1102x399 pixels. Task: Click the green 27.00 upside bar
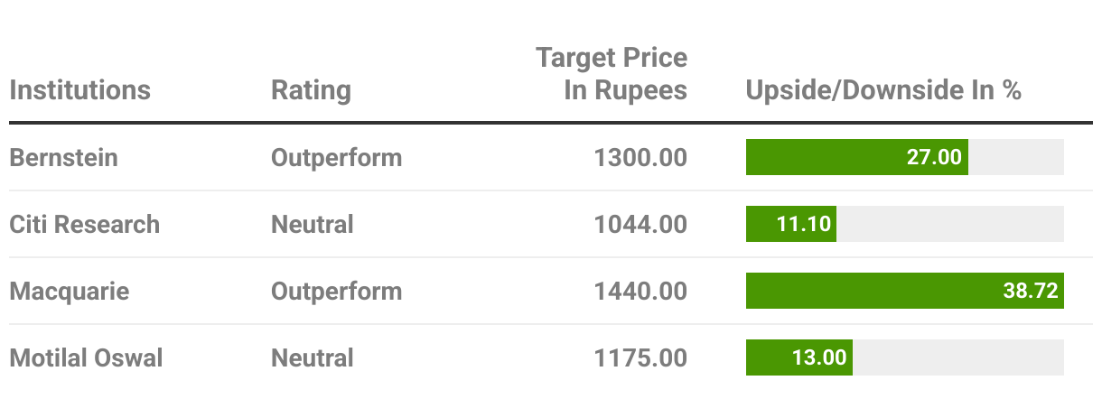click(x=856, y=157)
